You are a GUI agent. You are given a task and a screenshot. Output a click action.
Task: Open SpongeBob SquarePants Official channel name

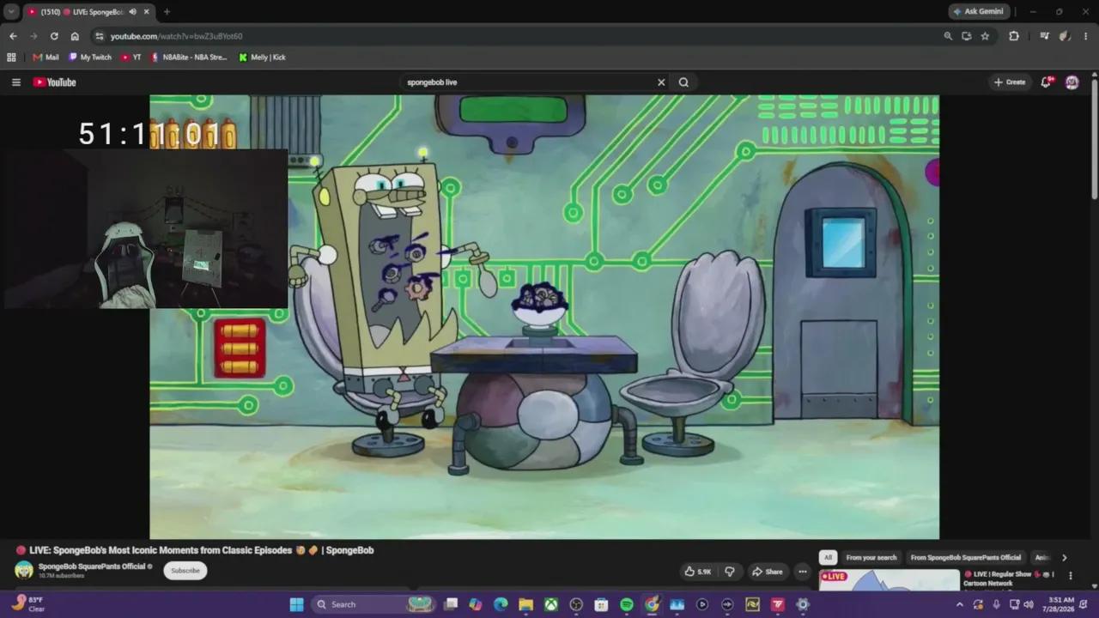(92, 566)
